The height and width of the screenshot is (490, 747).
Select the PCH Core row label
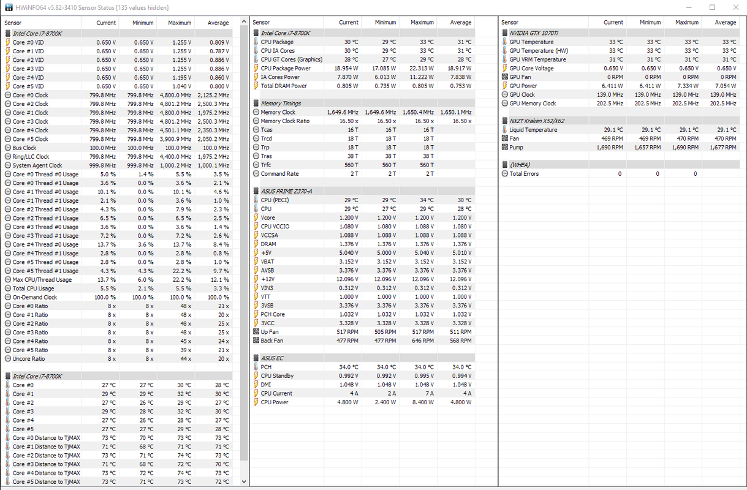click(x=273, y=314)
